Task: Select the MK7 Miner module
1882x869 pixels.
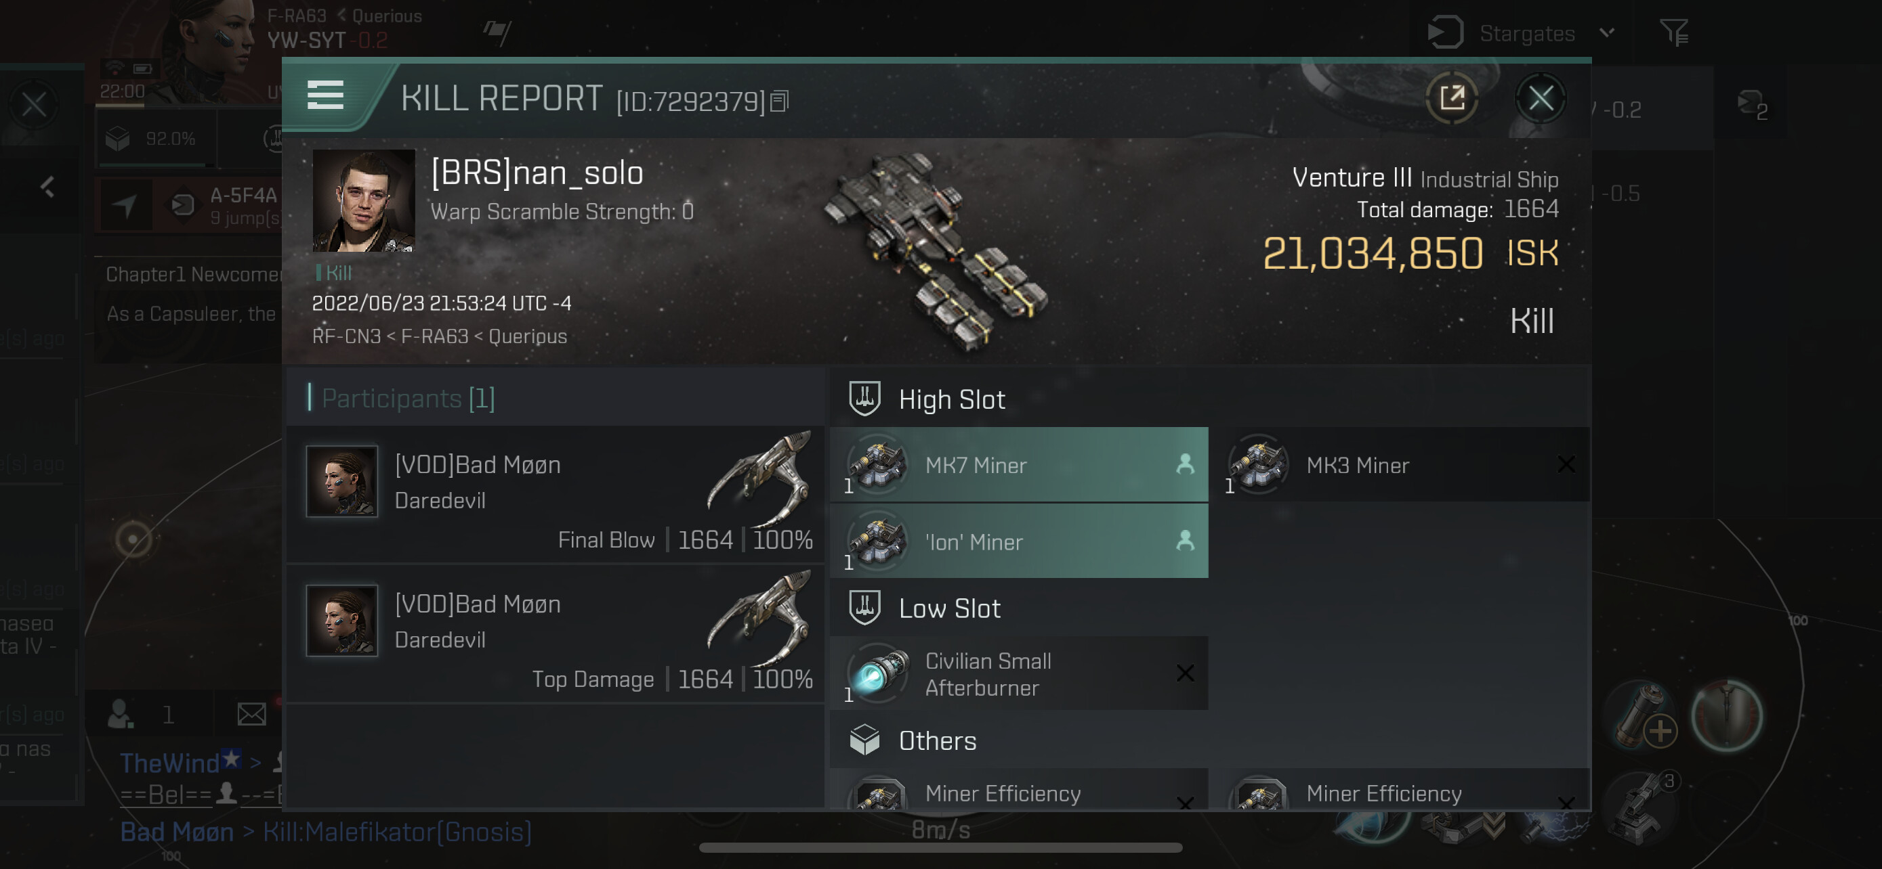Action: [1018, 464]
